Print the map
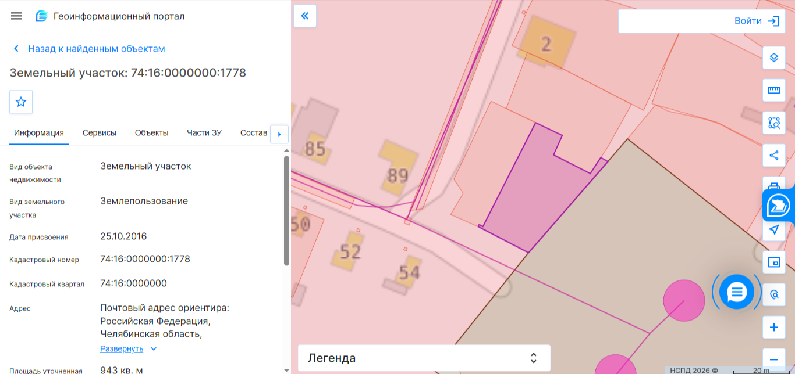795x374 pixels. (x=774, y=184)
